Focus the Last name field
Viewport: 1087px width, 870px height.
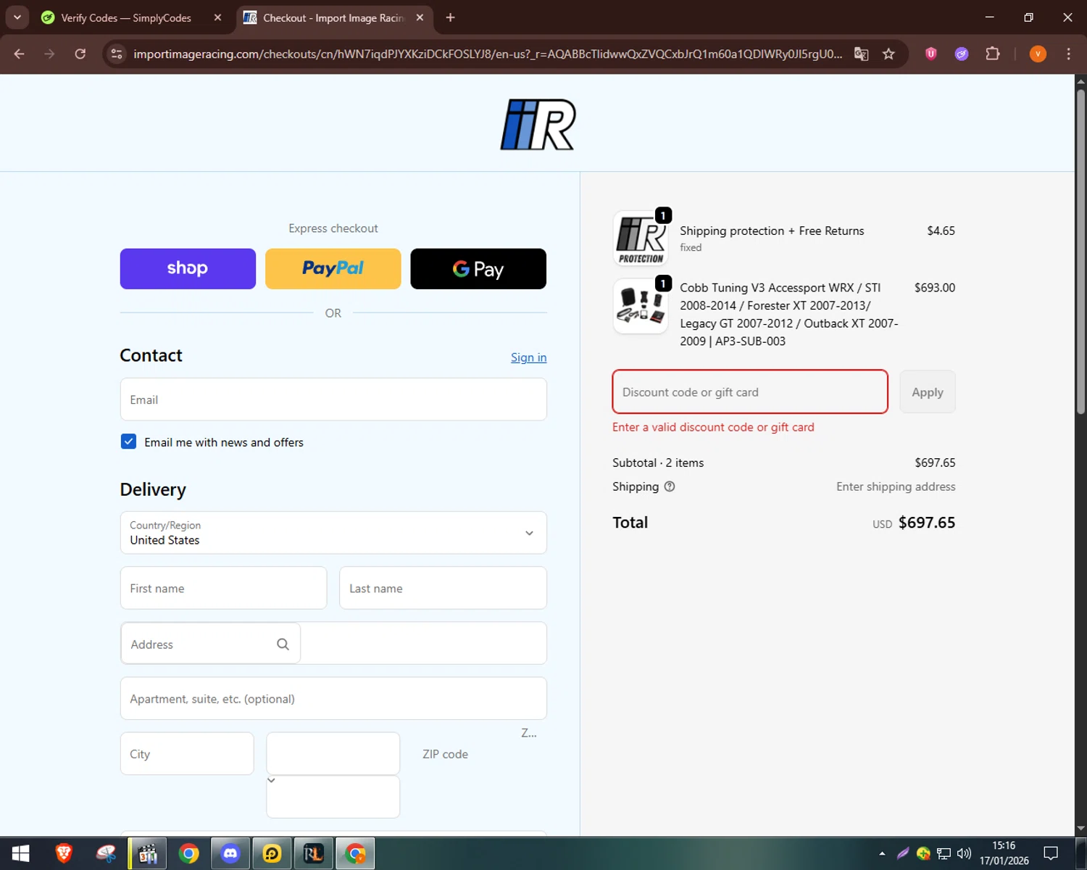click(443, 588)
